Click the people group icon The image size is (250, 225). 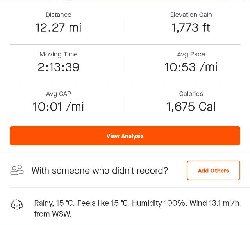click(17, 170)
